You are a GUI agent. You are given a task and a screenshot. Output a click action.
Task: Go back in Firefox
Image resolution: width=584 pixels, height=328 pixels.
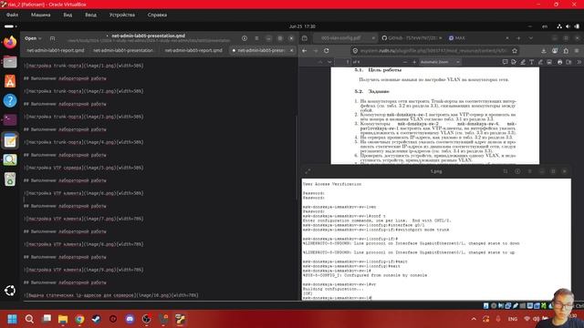click(x=305, y=51)
